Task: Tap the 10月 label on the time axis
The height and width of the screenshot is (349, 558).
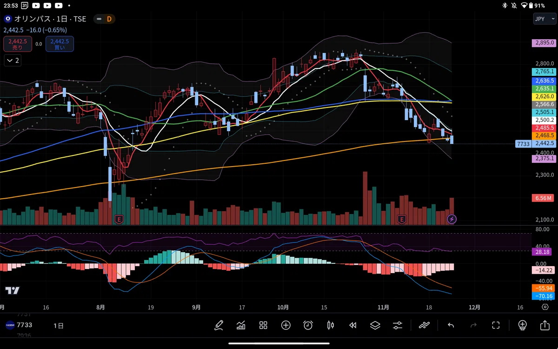Action: point(283,308)
